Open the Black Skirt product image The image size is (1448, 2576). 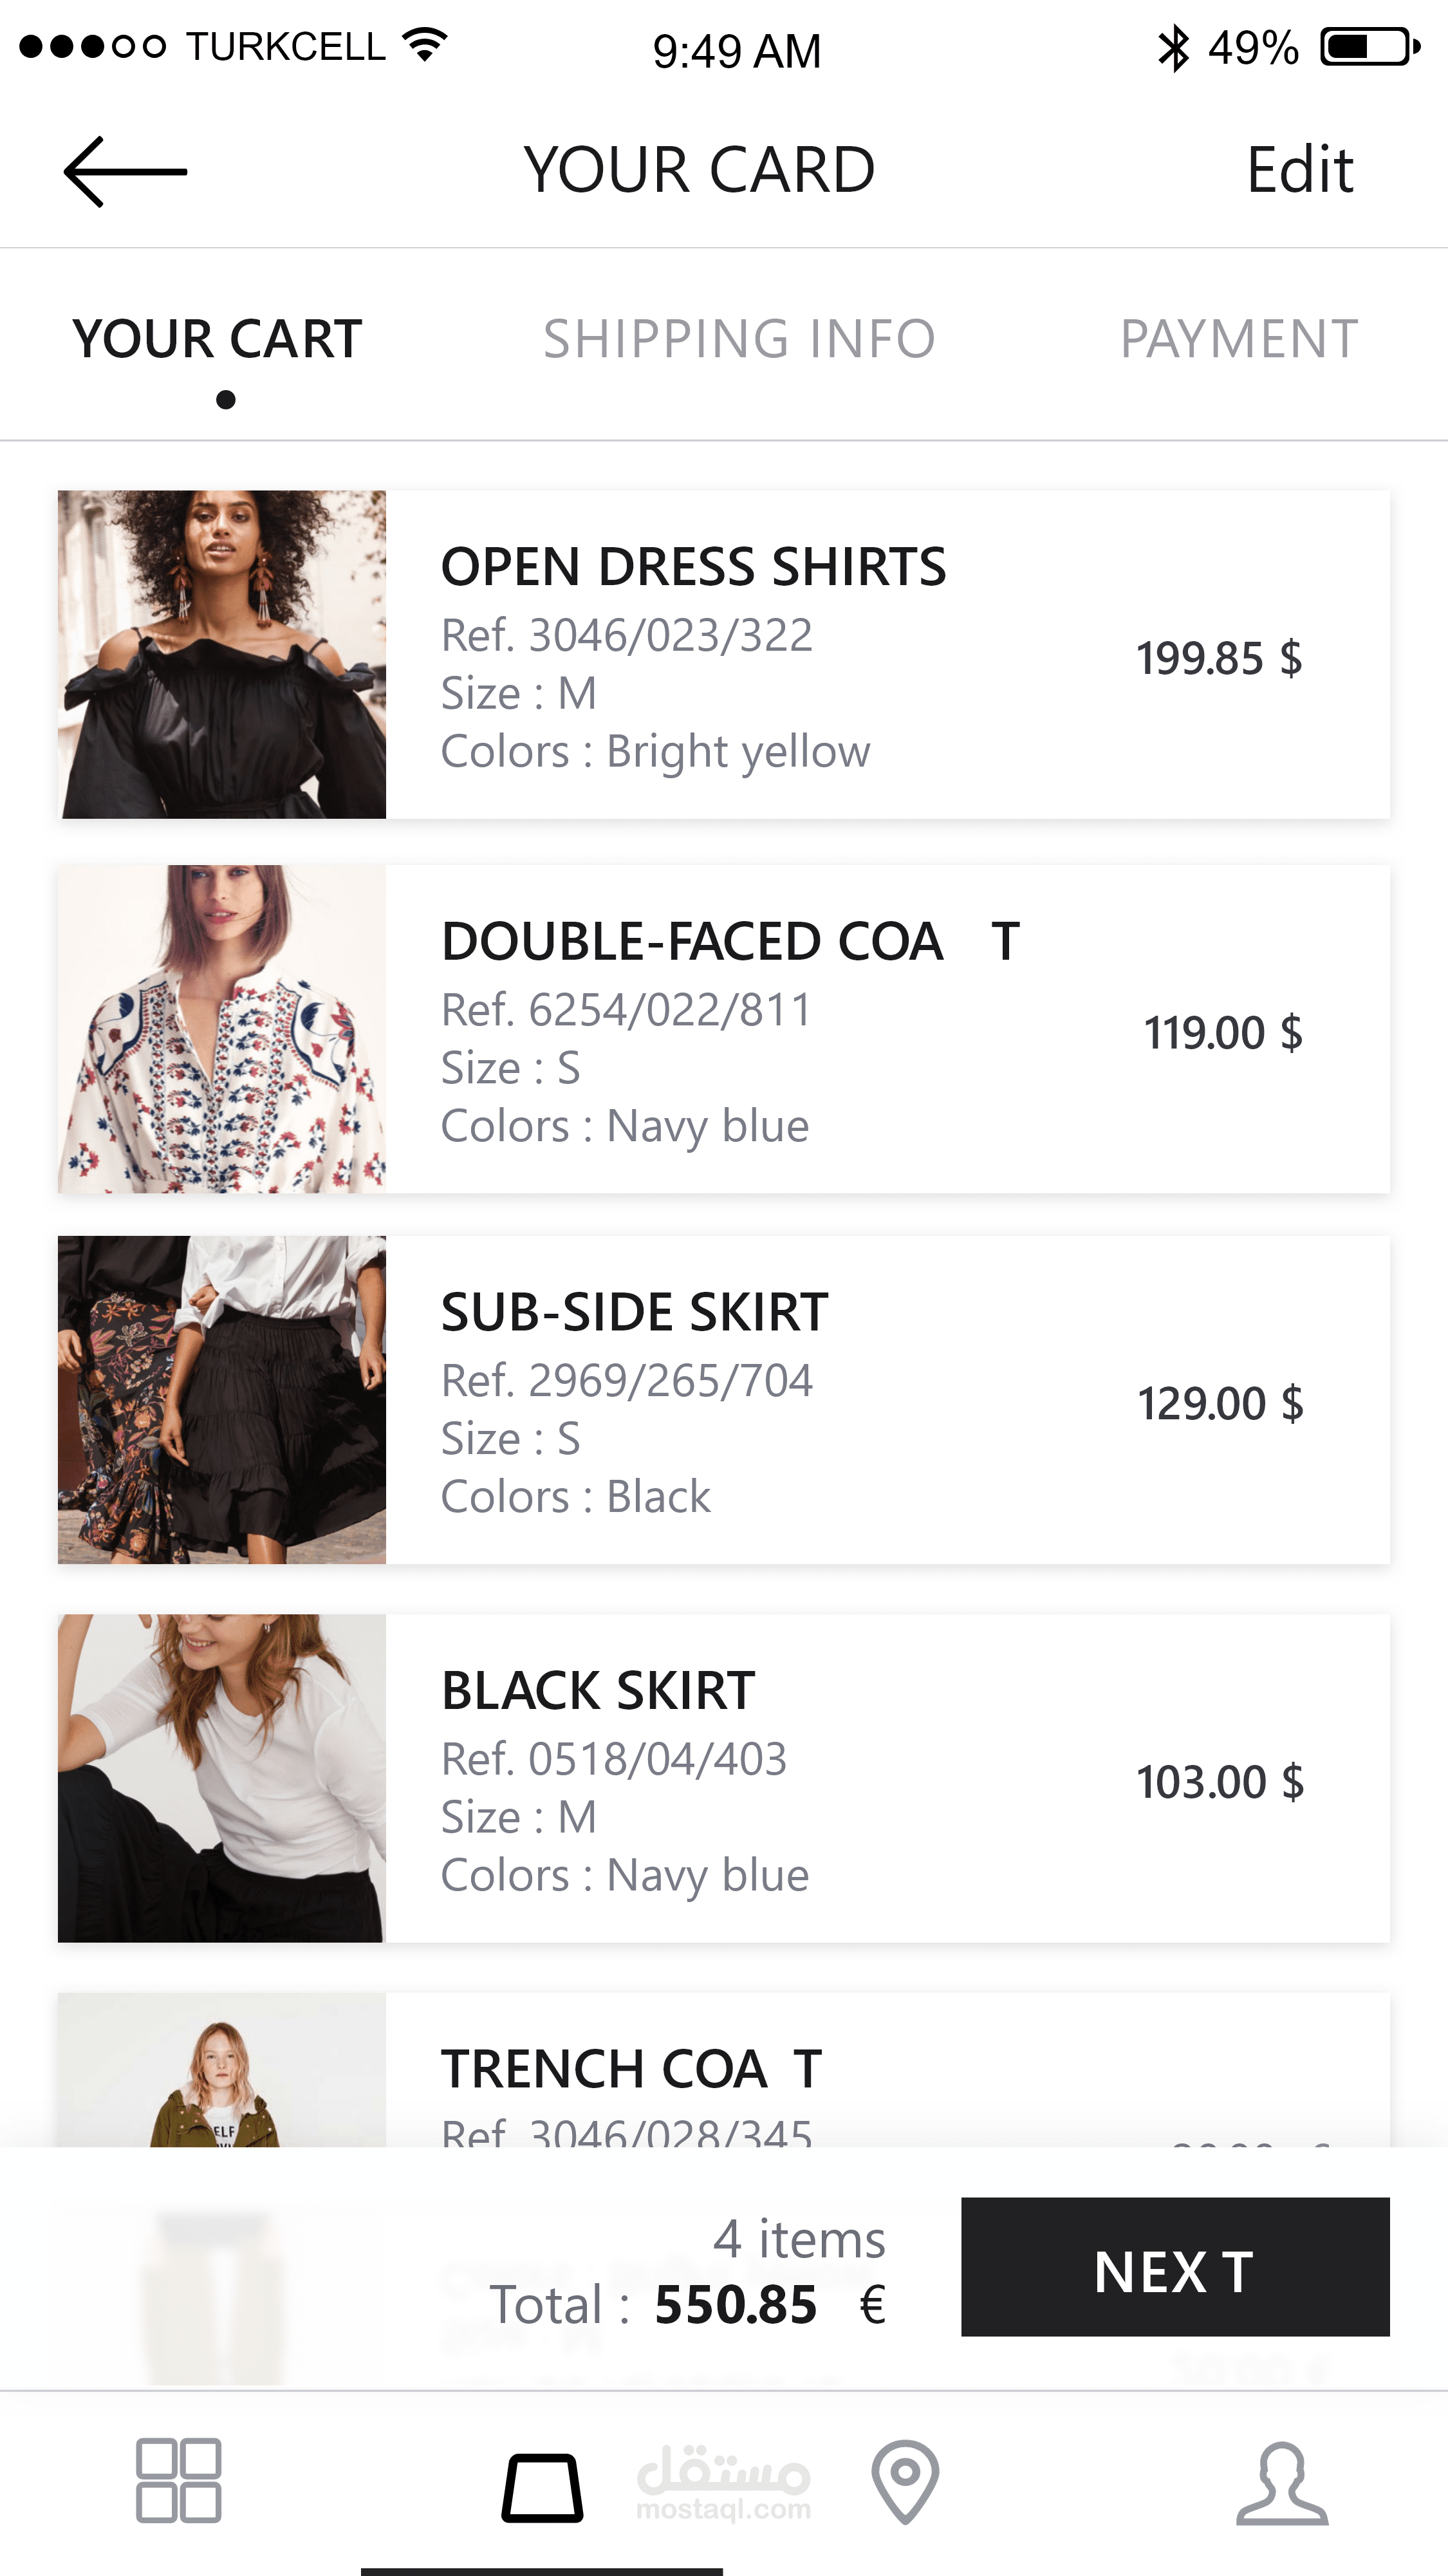[222, 1778]
